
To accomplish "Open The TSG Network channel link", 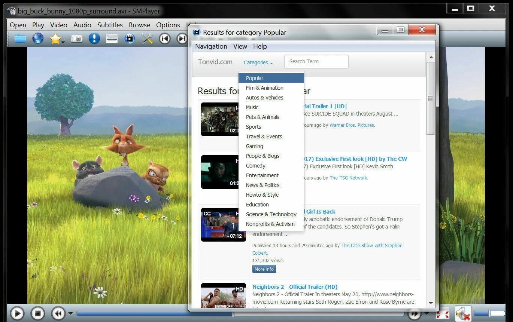I will click(348, 178).
